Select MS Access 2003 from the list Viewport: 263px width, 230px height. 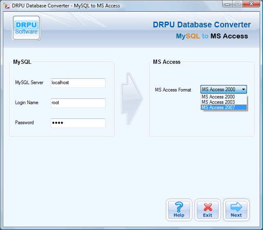tap(224, 102)
